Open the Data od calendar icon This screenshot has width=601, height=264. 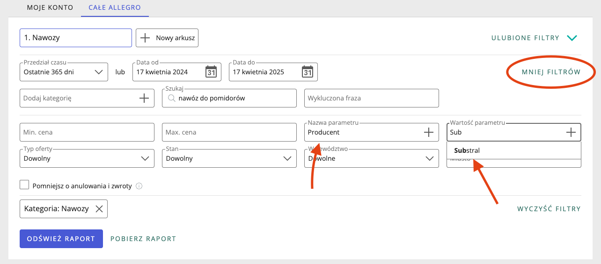(211, 72)
